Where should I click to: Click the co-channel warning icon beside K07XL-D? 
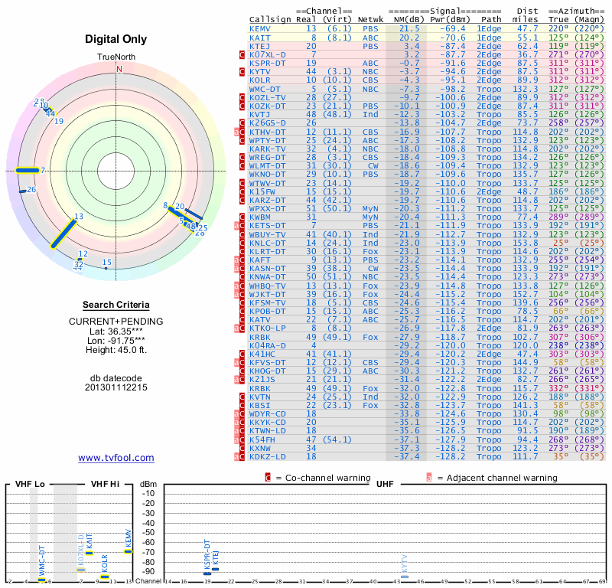[242, 55]
